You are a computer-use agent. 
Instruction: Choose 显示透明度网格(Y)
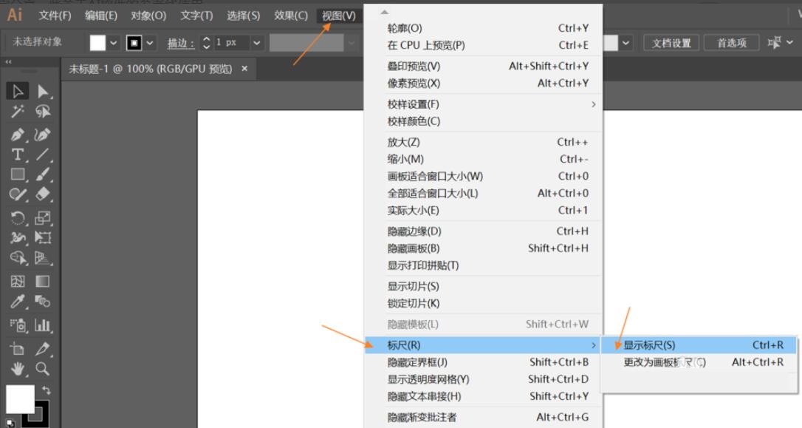pyautogui.click(x=484, y=379)
